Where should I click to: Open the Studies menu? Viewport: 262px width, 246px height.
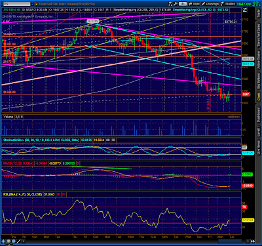click(228, 4)
